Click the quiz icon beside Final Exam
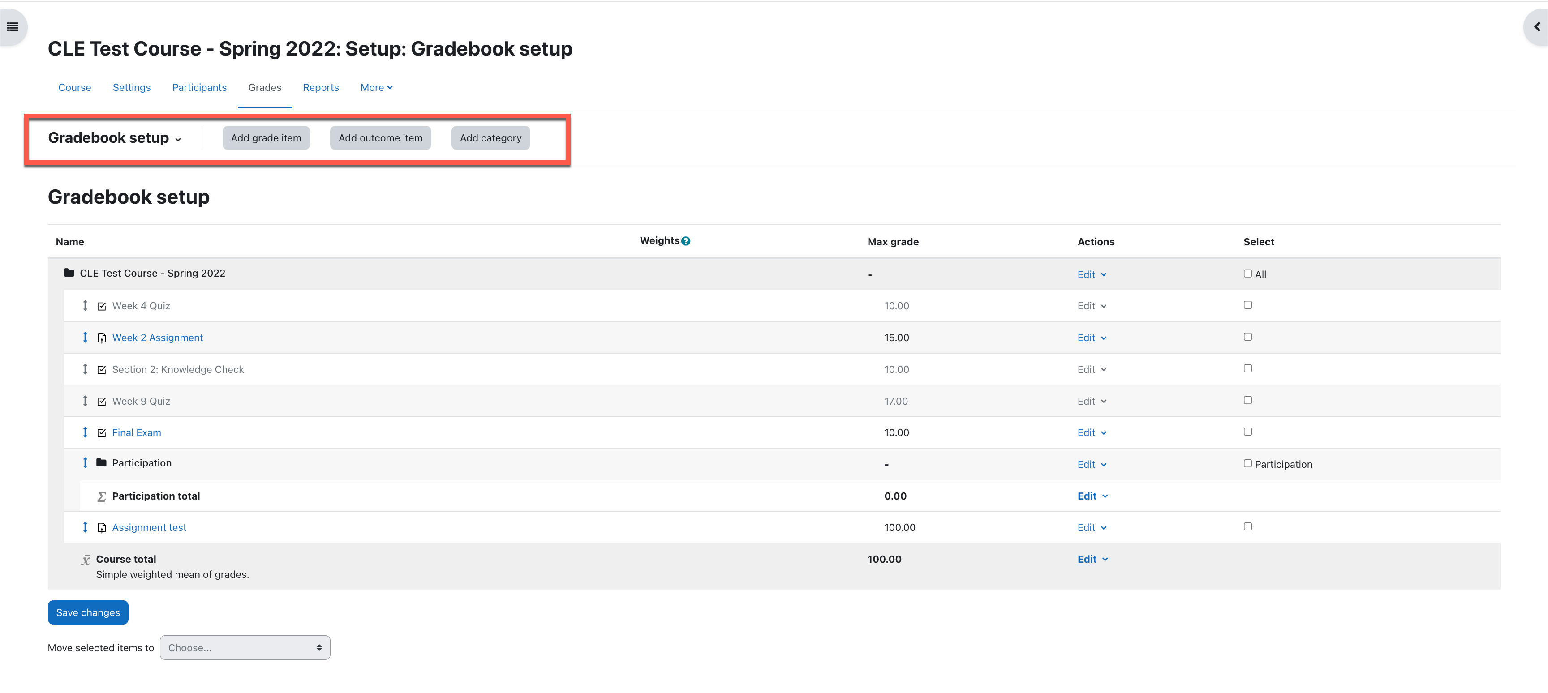 102,433
